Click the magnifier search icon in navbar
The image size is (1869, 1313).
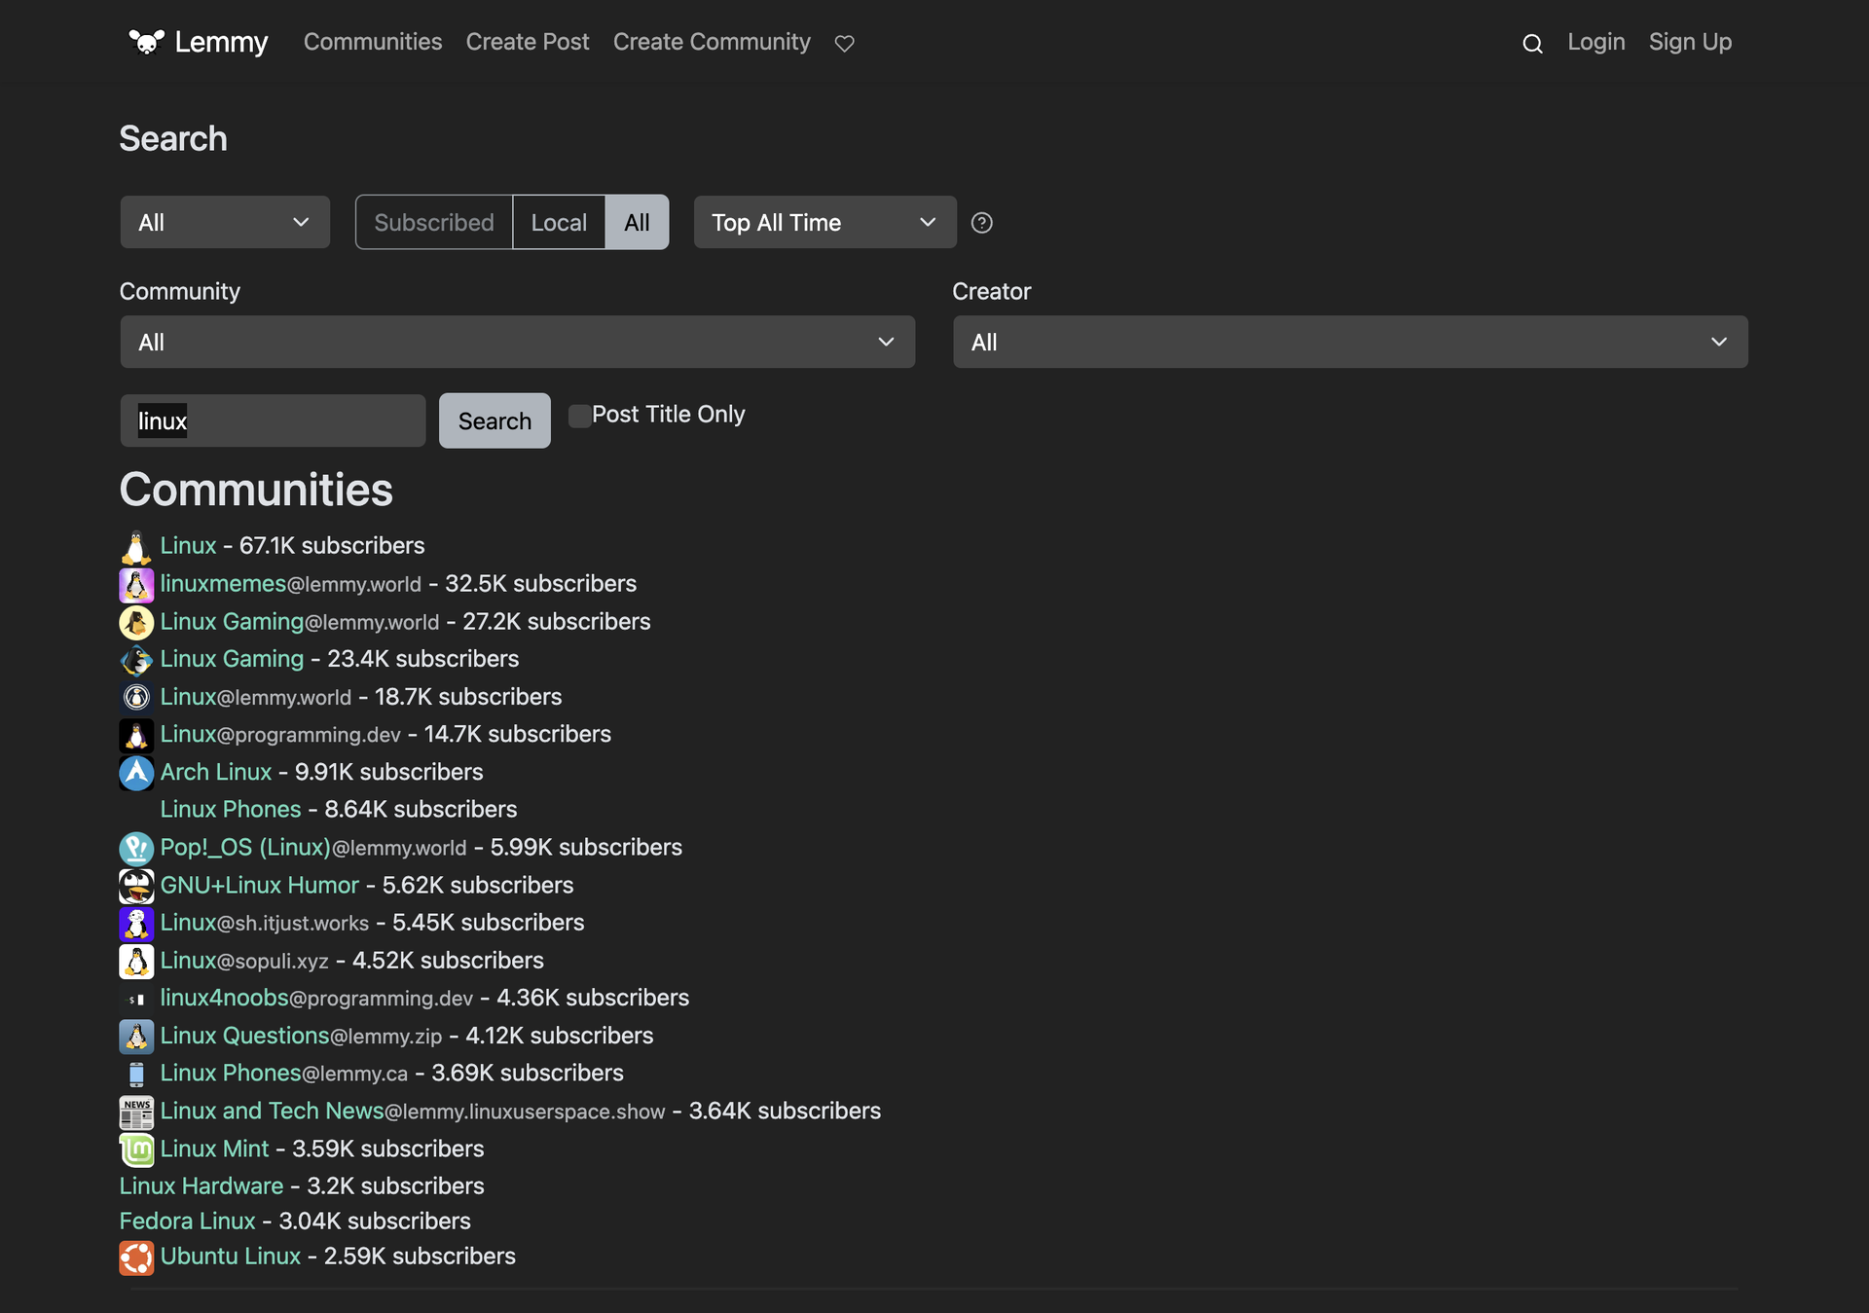[1532, 43]
